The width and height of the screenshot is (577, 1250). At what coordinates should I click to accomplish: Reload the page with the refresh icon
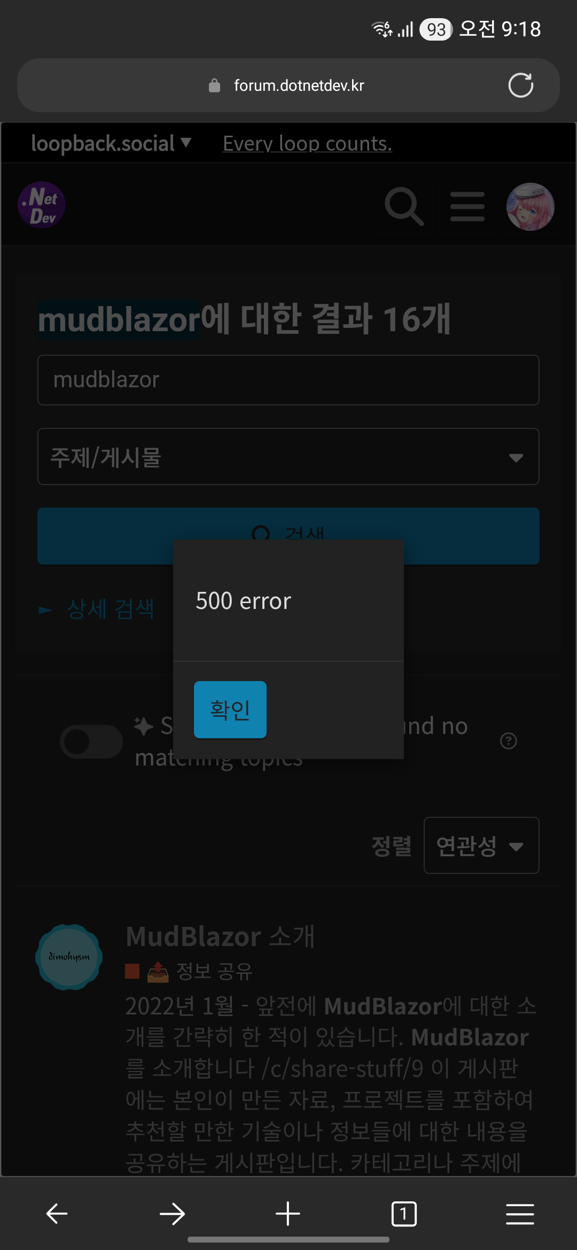tap(520, 85)
